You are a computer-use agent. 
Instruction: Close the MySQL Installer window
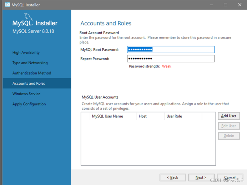[x=240, y=5]
